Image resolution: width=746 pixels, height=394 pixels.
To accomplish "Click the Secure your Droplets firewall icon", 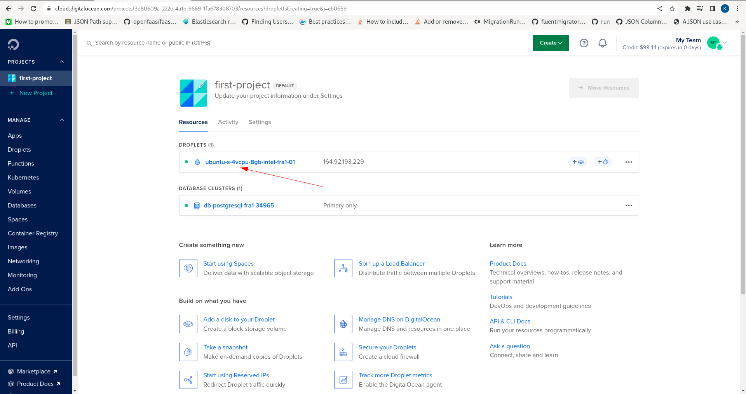I will (343, 352).
